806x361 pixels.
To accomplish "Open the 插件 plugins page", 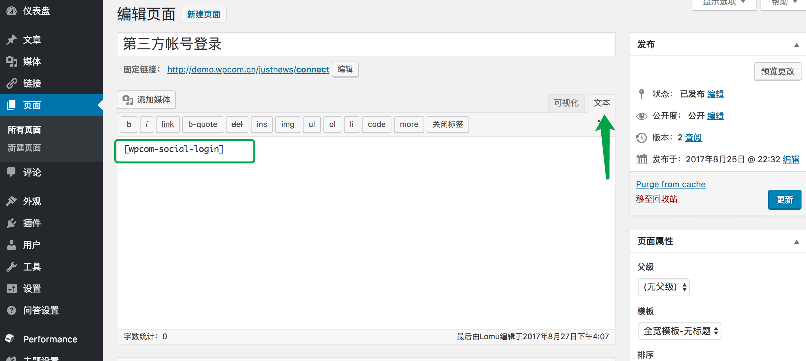I will [x=31, y=223].
